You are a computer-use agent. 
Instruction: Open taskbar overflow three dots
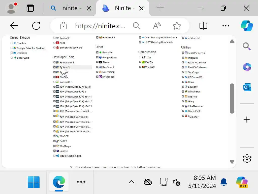point(81,182)
